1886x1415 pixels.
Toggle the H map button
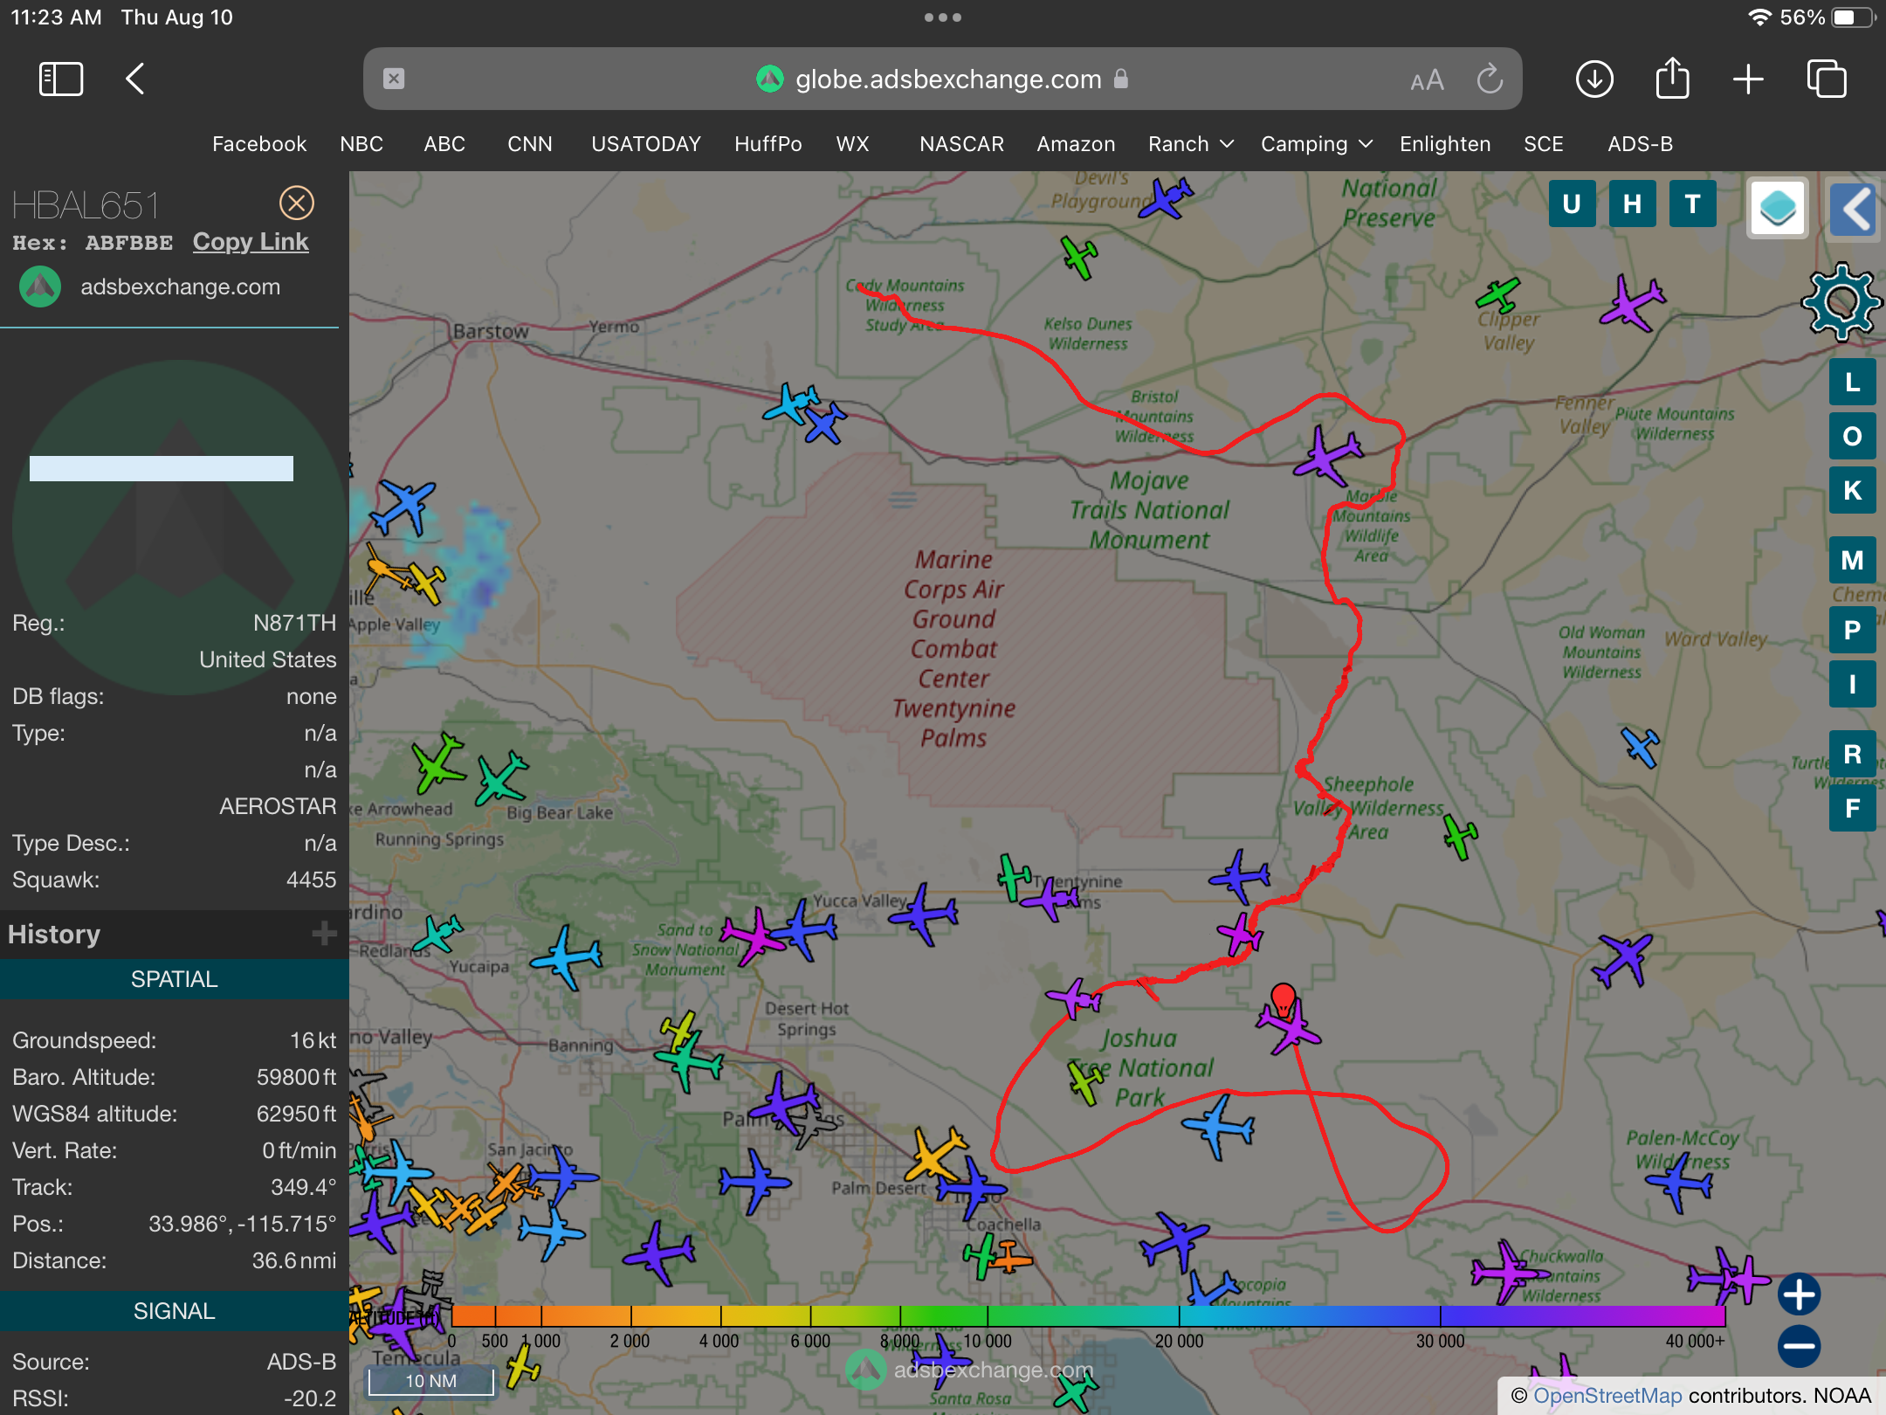click(x=1632, y=204)
